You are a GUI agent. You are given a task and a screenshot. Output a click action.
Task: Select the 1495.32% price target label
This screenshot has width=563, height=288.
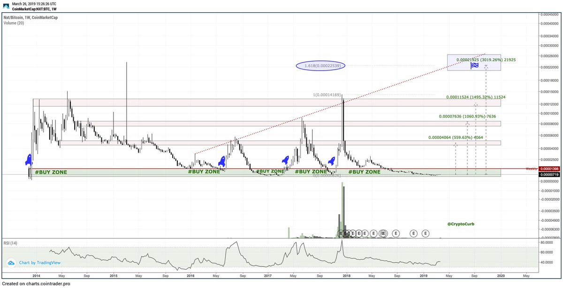[x=476, y=97]
